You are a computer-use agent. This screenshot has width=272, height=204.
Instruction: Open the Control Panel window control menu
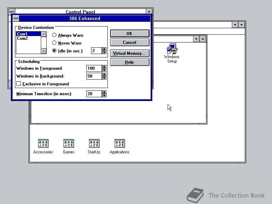coord(12,11)
